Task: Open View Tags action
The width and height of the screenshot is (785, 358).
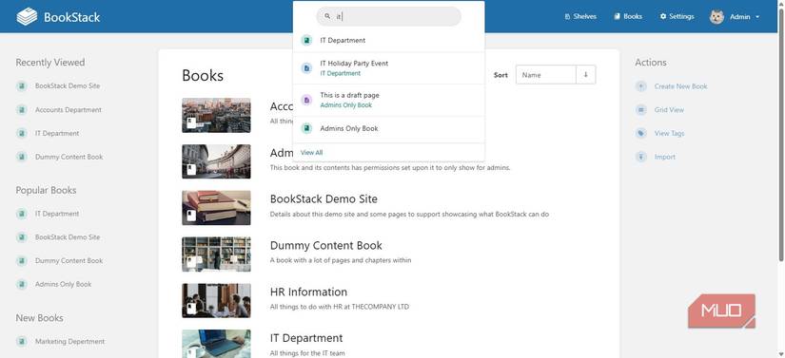Action: click(669, 133)
